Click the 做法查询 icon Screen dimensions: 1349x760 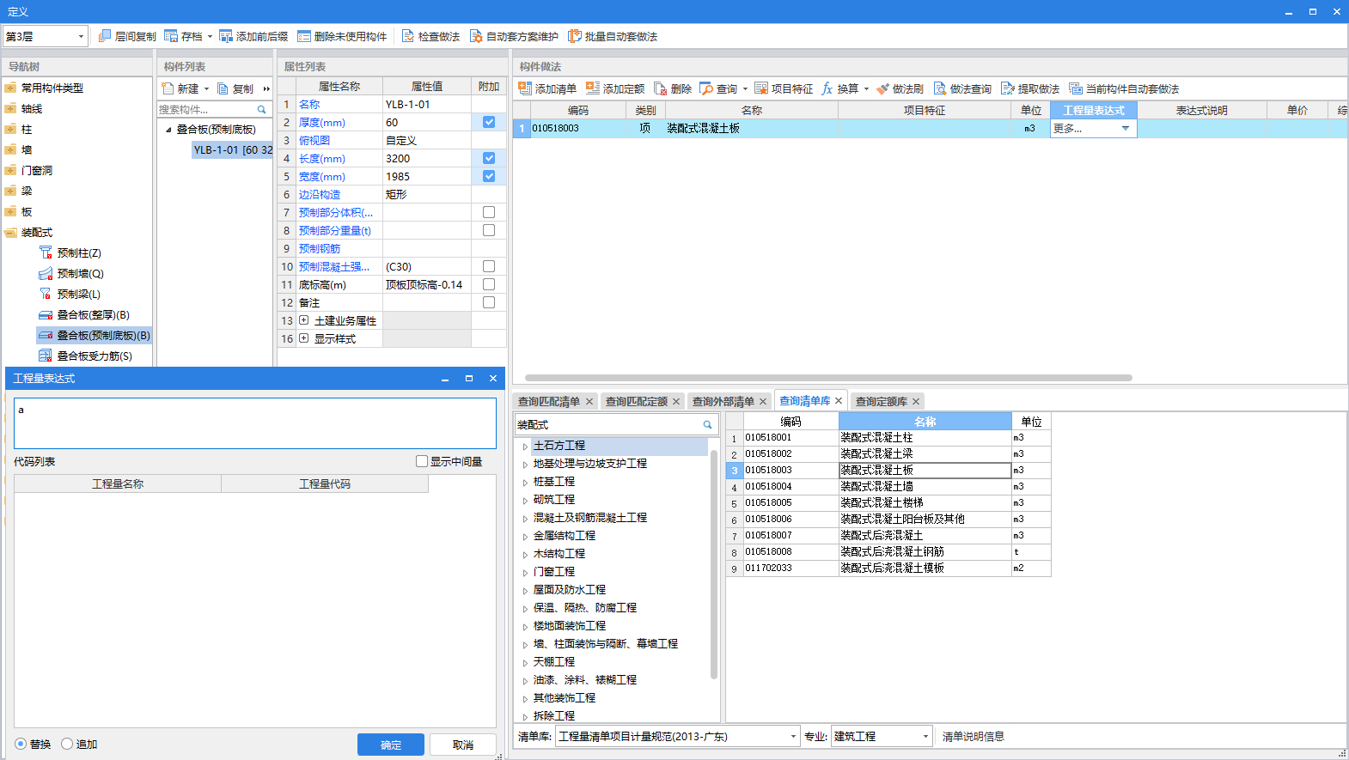[x=940, y=88]
